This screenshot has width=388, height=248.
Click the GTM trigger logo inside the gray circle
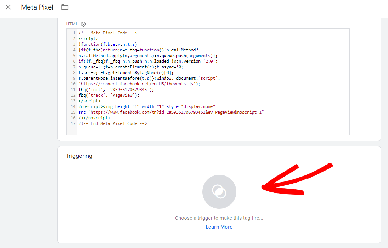pyautogui.click(x=219, y=191)
